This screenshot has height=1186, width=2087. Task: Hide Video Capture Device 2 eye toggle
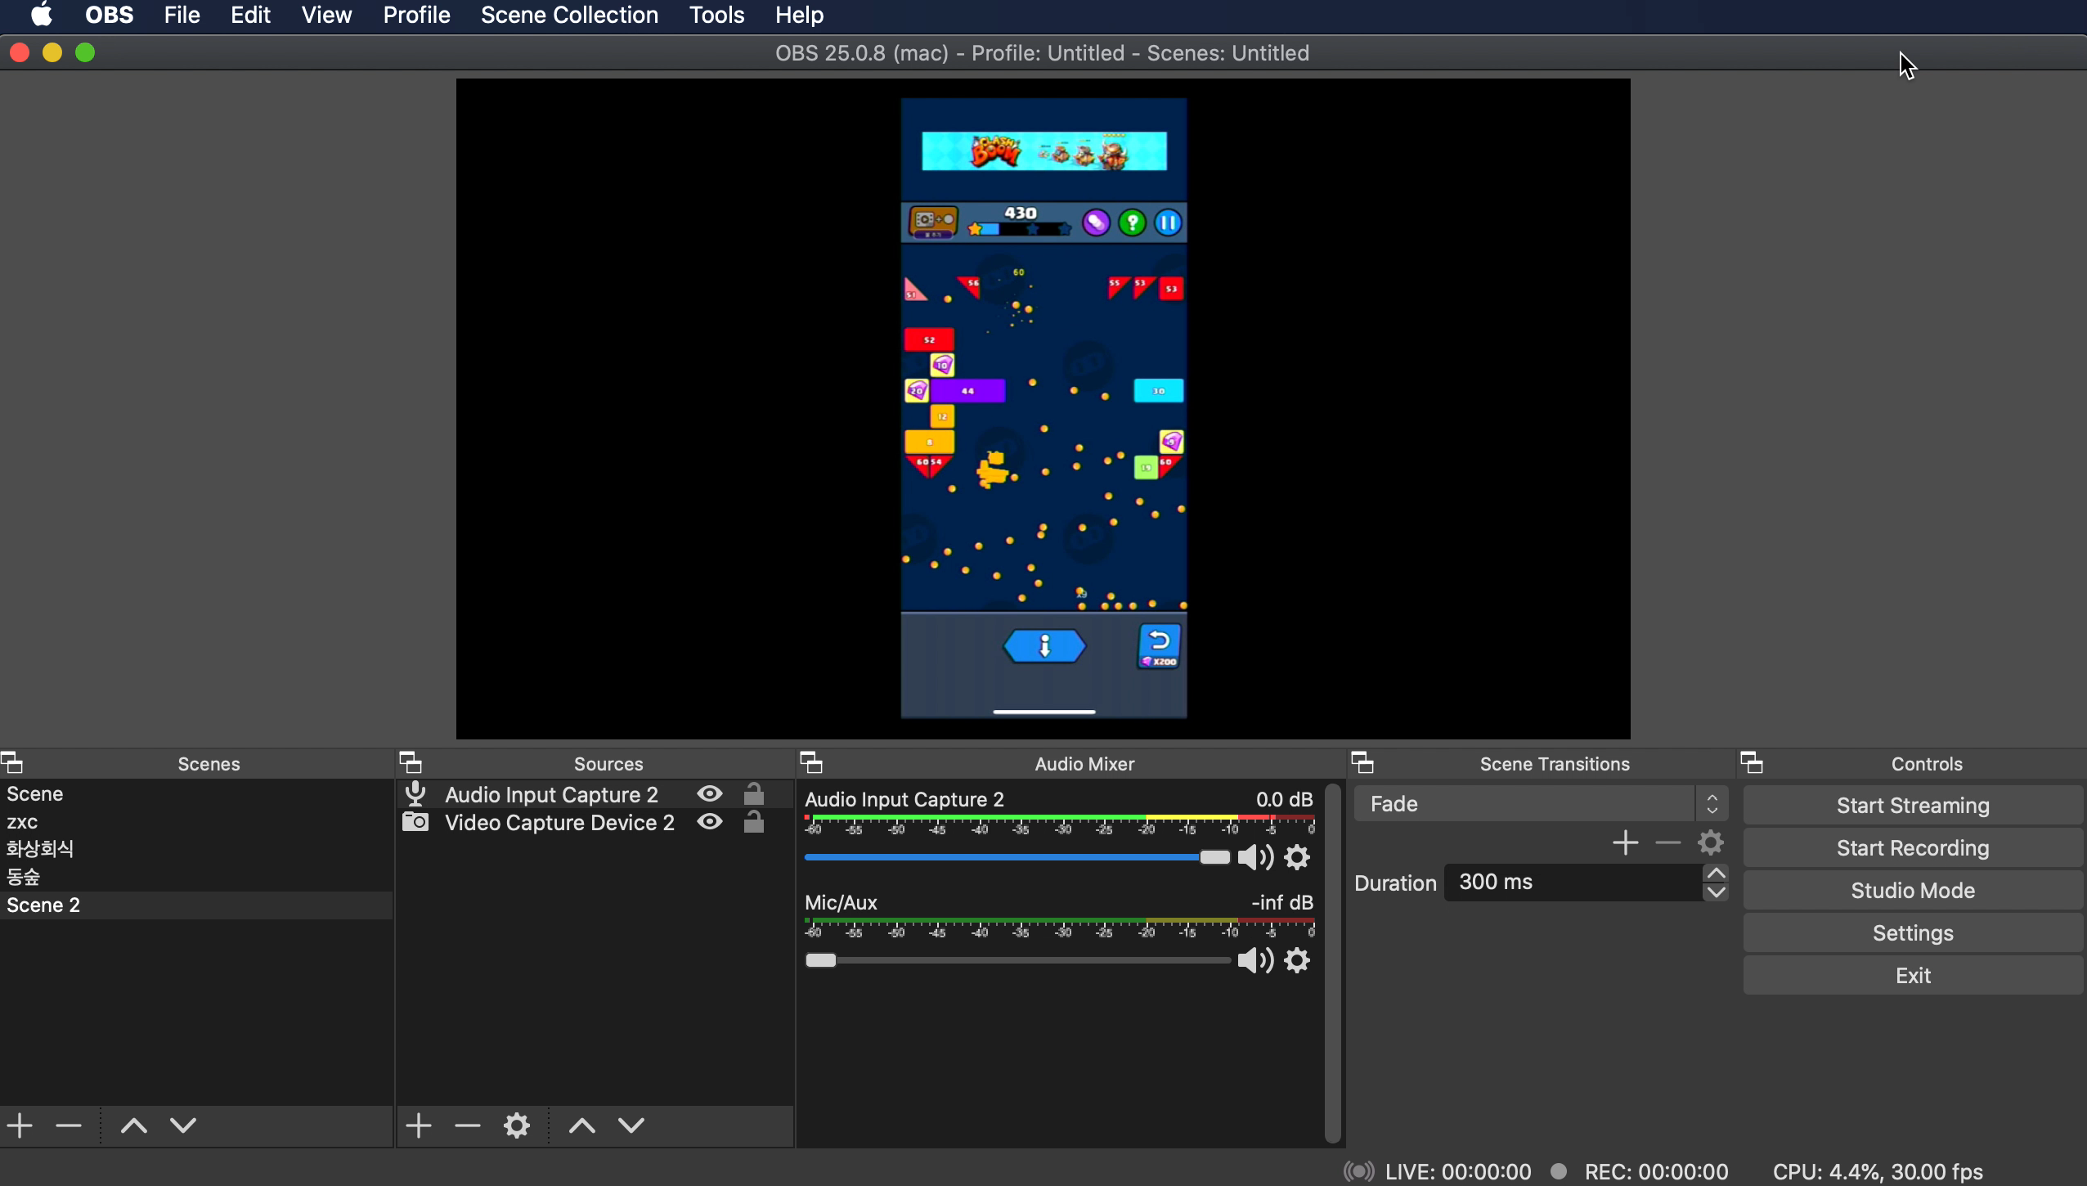pos(710,822)
